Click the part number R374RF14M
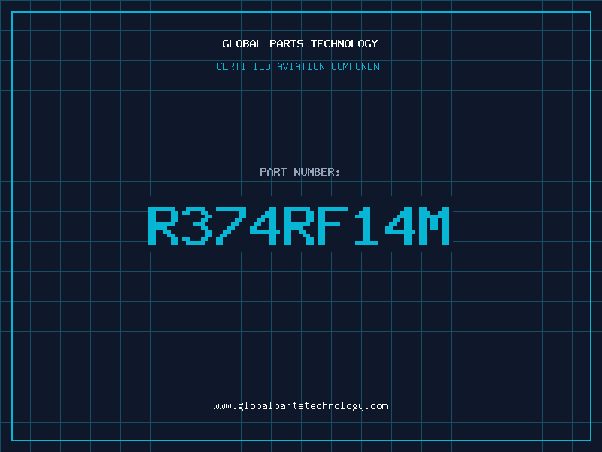602x452 pixels. click(x=299, y=225)
